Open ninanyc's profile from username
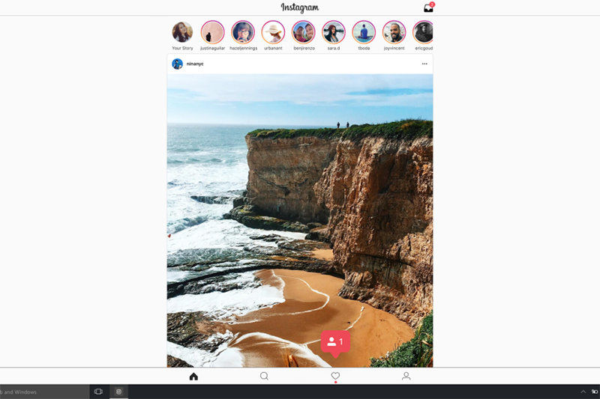 pos(195,64)
